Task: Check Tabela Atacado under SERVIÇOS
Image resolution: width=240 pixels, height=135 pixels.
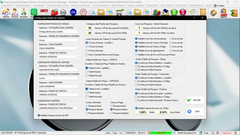Action: (x=94, y=97)
